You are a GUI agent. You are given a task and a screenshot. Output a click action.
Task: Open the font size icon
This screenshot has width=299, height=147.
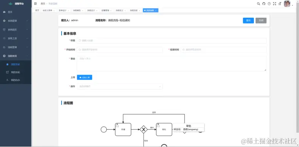[x=280, y=4]
